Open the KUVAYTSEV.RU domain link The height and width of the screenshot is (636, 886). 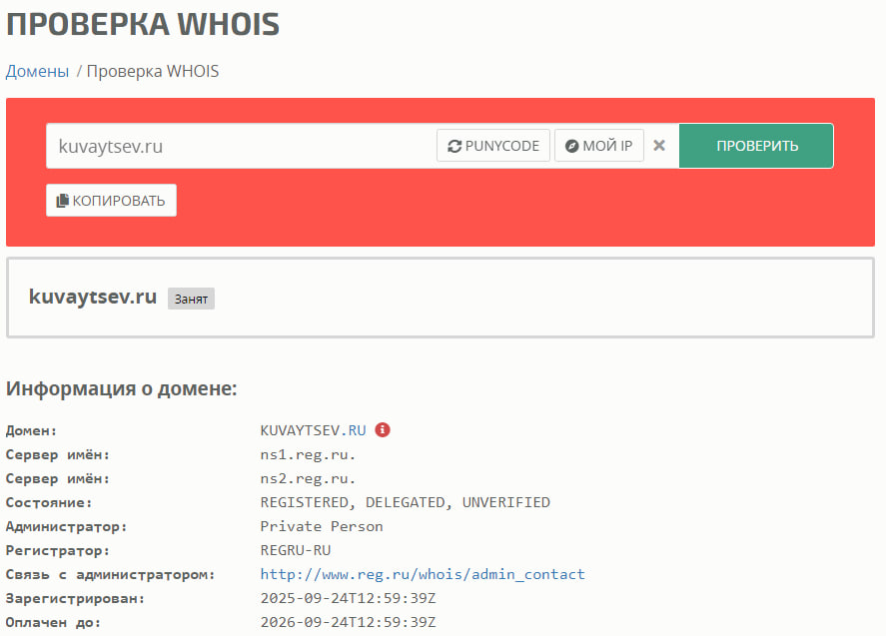point(313,430)
